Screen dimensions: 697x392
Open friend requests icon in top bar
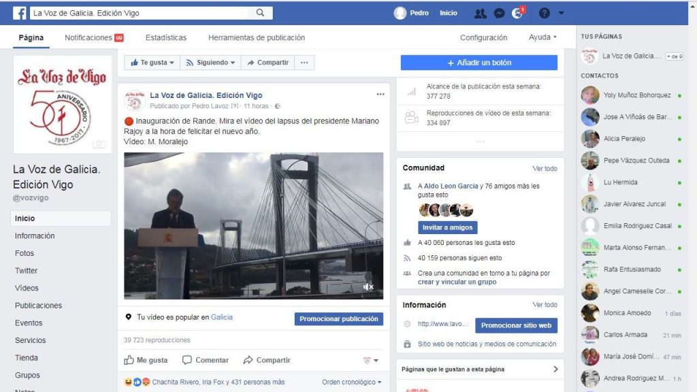coord(481,13)
